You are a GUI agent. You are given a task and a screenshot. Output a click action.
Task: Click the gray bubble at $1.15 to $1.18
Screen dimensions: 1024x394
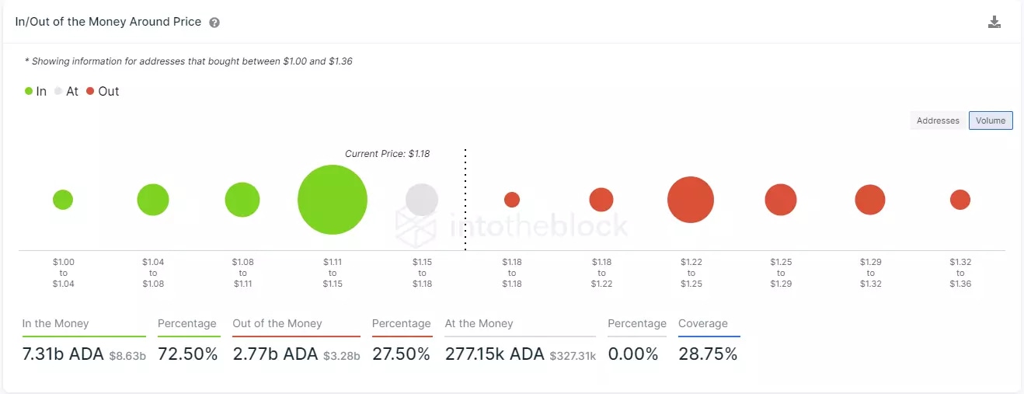[422, 200]
